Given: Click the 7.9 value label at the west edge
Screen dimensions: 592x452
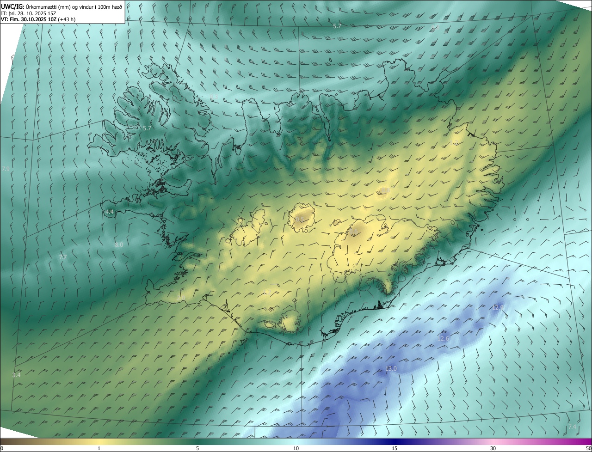Looking at the screenshot, I should [6, 169].
